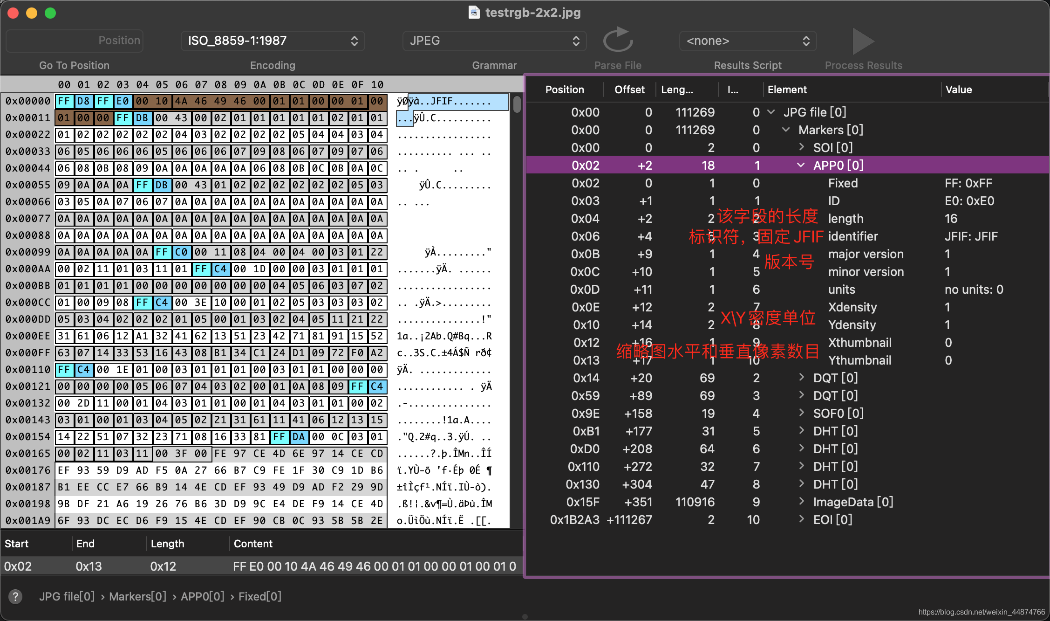Select the Xthumbnail element row

coord(787,343)
